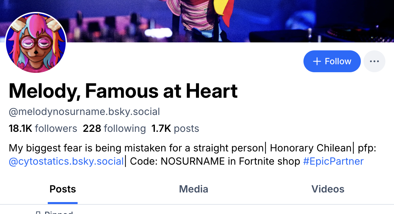Screen dimensions: 394x214
Task: Click the Honorary Chilean bio text
Action: coord(310,148)
